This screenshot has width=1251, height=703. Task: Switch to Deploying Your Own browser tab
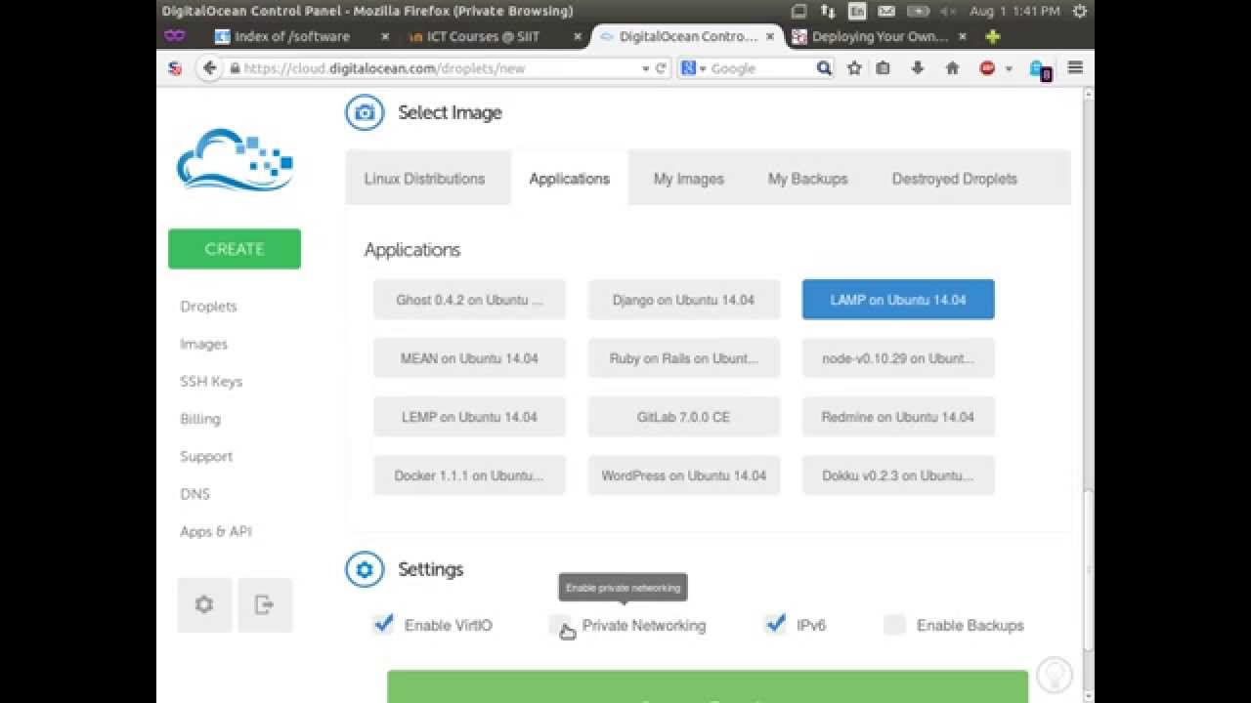point(880,36)
